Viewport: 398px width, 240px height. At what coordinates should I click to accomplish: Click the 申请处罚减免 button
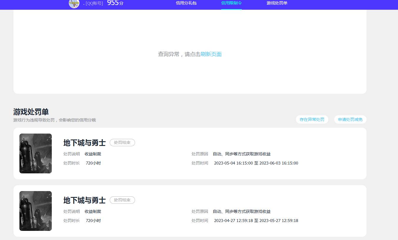[x=350, y=119]
